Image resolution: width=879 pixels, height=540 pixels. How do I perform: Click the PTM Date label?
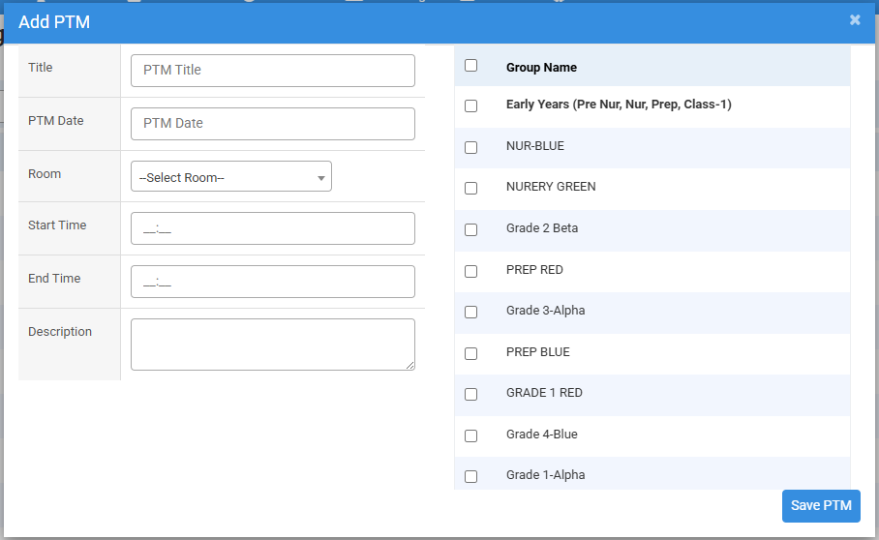click(55, 120)
